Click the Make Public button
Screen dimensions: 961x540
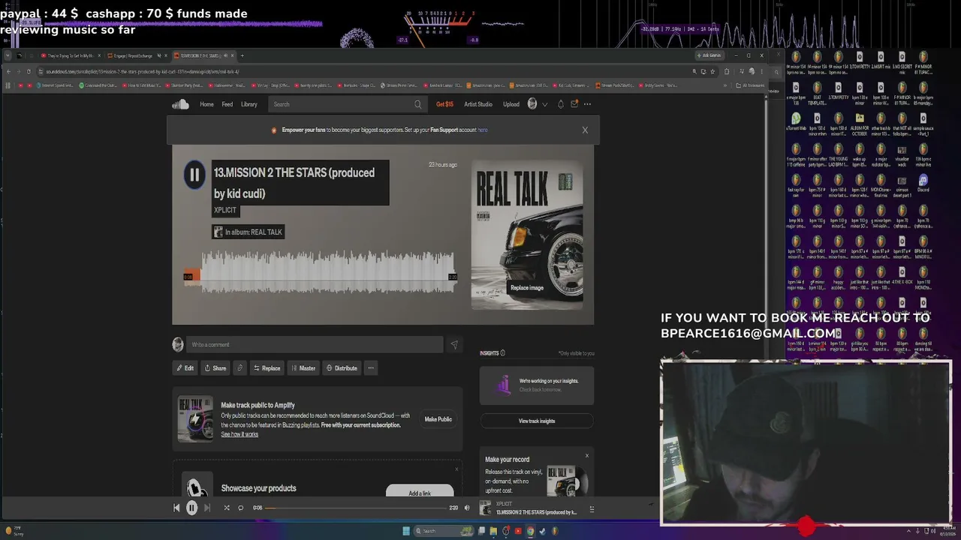438,419
